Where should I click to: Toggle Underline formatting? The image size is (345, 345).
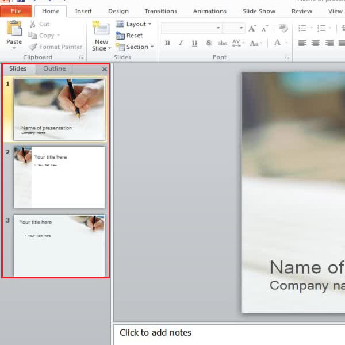tap(194, 43)
